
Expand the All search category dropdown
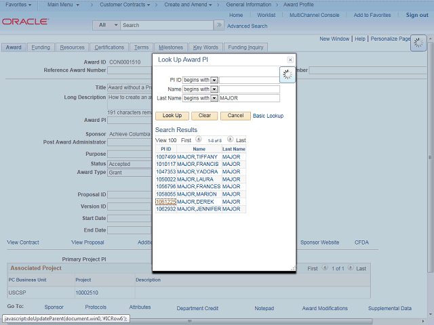(107, 25)
